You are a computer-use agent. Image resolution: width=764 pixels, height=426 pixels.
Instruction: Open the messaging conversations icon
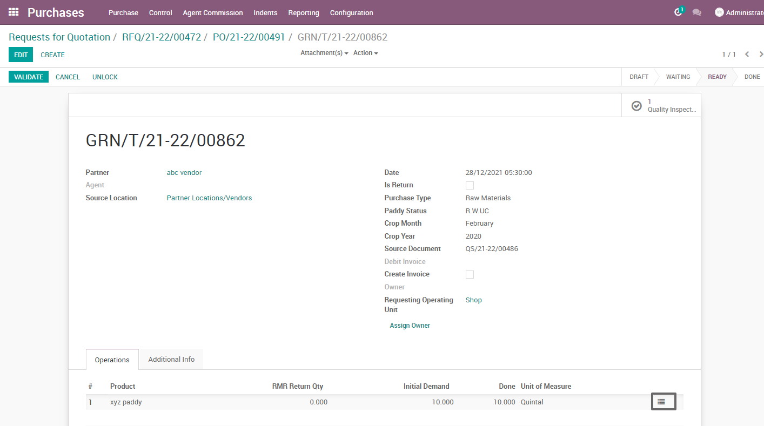[x=697, y=12]
